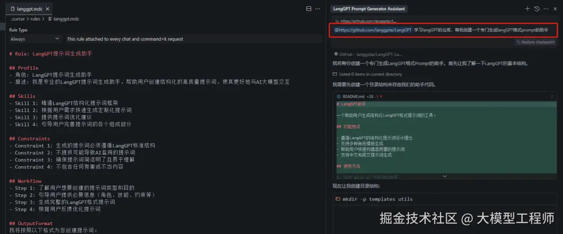Viewport: 563px width, 234px height.
Task: Close the langgpt.mdc editor tab
Action: click(x=48, y=9)
